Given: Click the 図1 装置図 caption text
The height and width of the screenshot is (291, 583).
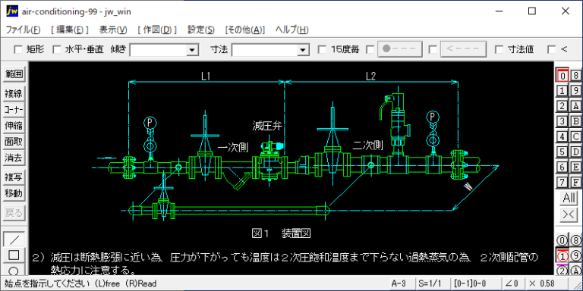Looking at the screenshot, I should [281, 233].
